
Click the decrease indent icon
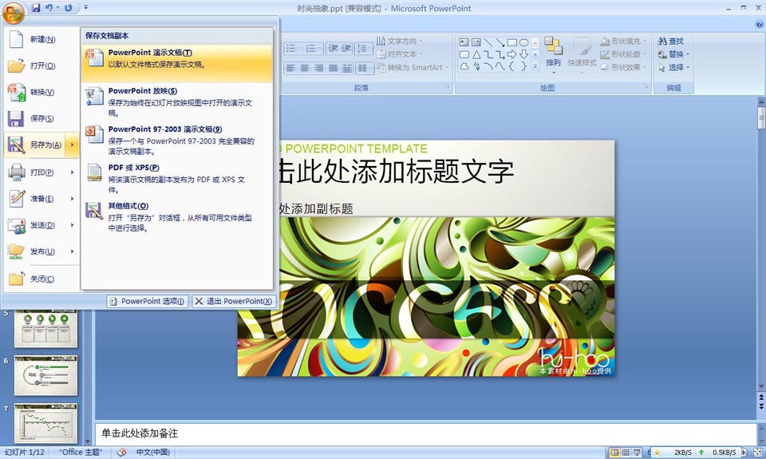[x=333, y=49]
